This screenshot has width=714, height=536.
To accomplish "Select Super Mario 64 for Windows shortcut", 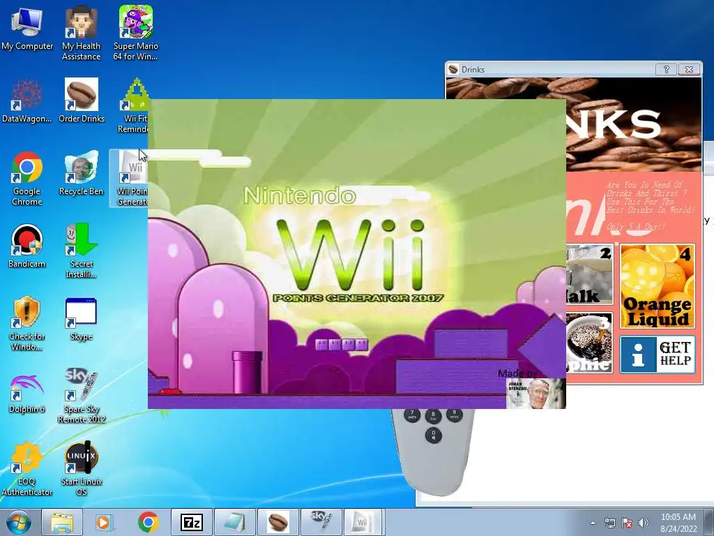I will (136, 33).
